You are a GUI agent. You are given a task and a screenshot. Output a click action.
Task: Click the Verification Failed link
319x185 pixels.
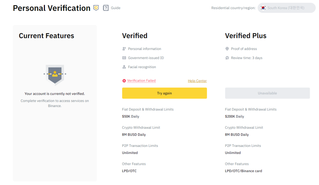(141, 81)
